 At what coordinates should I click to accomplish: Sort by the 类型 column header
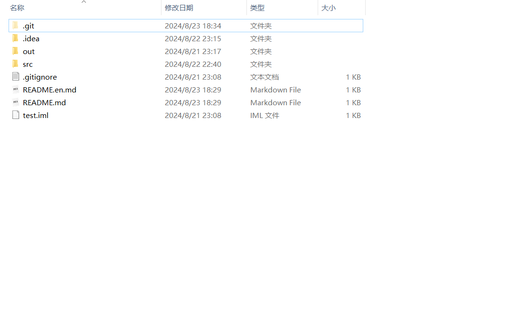[x=257, y=8]
